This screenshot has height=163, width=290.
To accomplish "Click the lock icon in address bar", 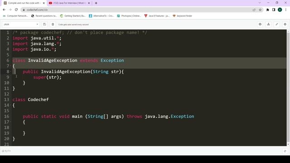I will point(24,10).
